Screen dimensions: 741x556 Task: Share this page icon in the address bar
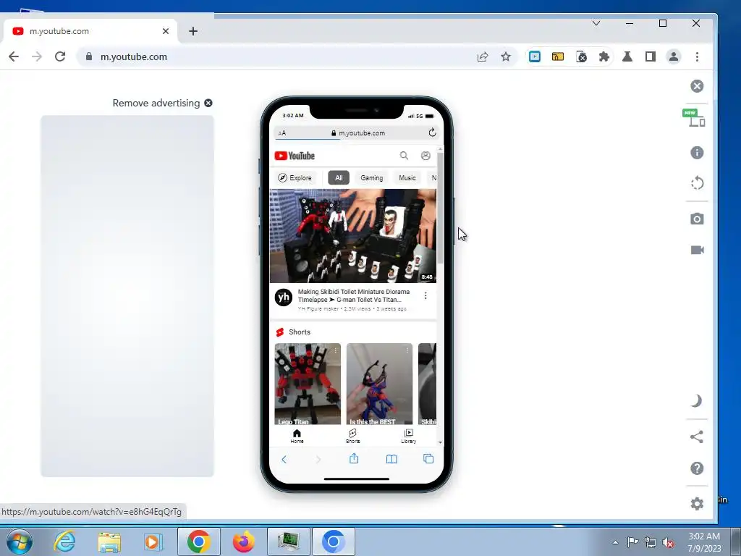[x=483, y=56]
